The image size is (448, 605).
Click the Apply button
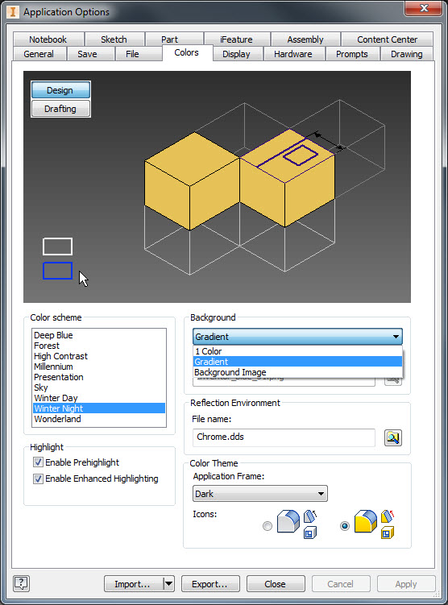coord(406,584)
